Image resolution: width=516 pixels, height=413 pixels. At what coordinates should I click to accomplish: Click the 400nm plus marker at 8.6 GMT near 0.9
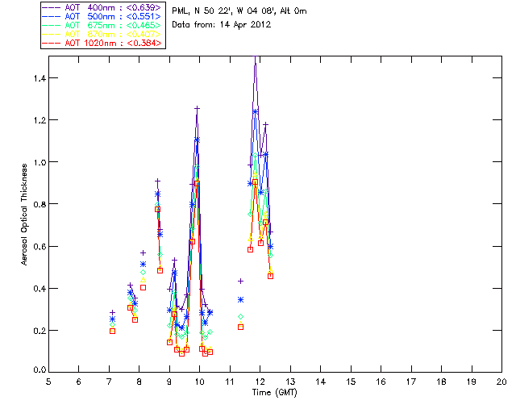[x=158, y=181]
